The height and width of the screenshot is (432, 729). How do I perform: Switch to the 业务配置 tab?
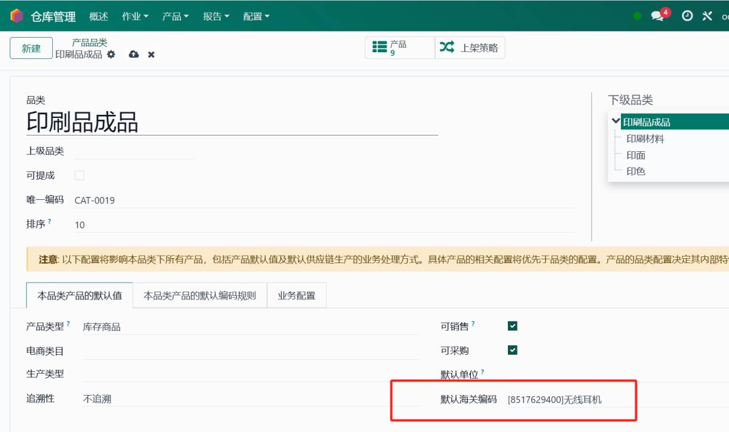pos(296,296)
